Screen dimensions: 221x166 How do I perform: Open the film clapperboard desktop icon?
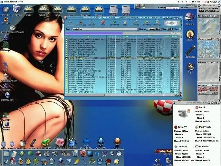pos(72,144)
